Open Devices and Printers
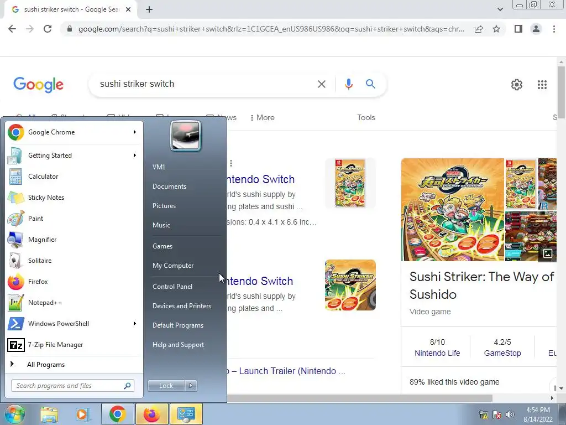The image size is (566, 425). pos(181,306)
